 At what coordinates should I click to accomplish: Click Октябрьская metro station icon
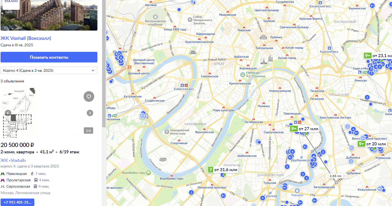tap(254, 119)
